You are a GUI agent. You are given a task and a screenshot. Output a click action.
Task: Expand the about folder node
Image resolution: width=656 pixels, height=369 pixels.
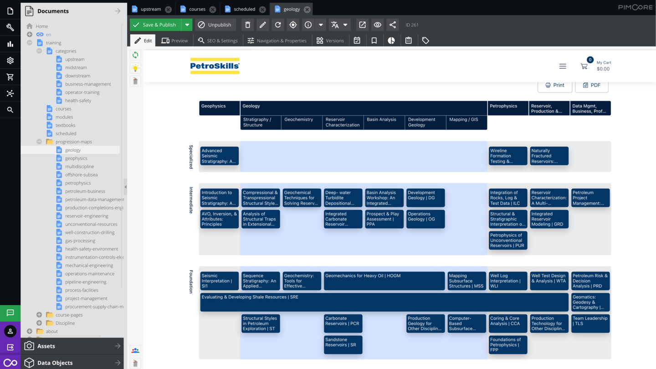coord(30,331)
